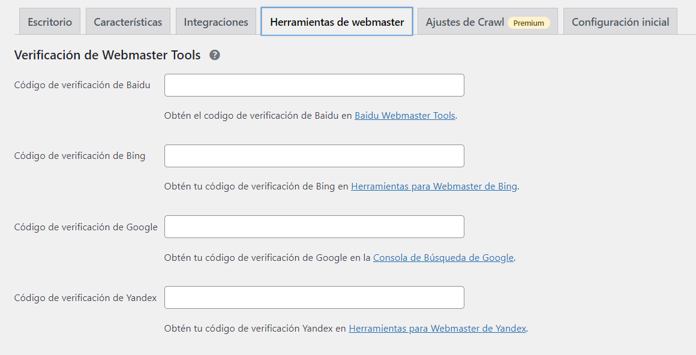Click the Código de verificación de Baidu label

click(82, 85)
